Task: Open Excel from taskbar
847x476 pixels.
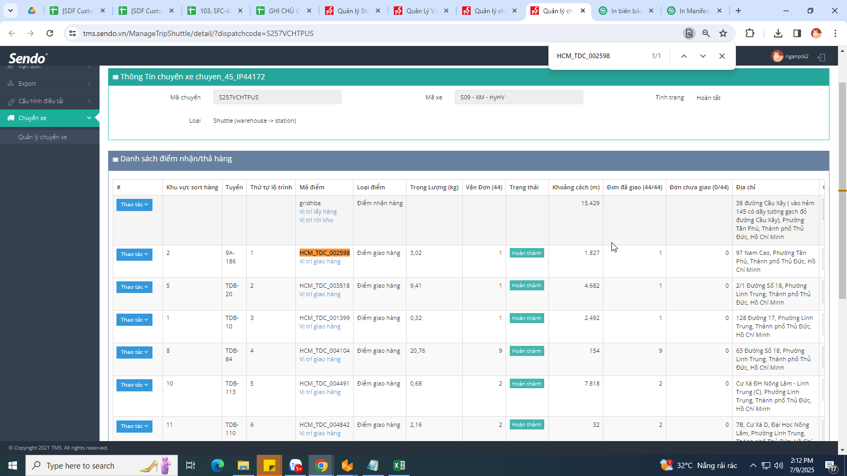Action: click(x=399, y=465)
